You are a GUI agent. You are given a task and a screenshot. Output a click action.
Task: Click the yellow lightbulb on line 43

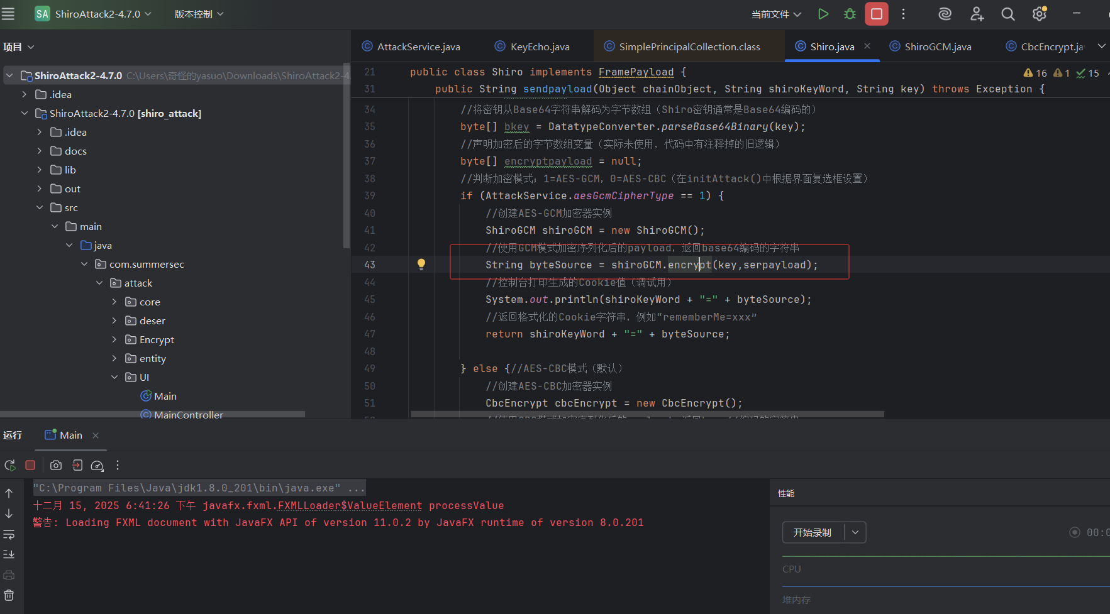click(421, 265)
